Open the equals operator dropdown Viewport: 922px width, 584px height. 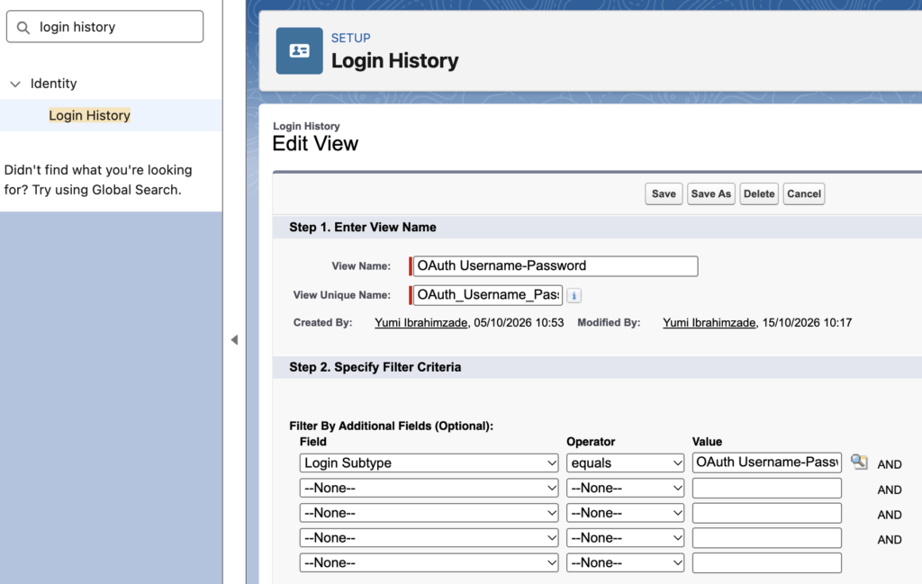625,463
